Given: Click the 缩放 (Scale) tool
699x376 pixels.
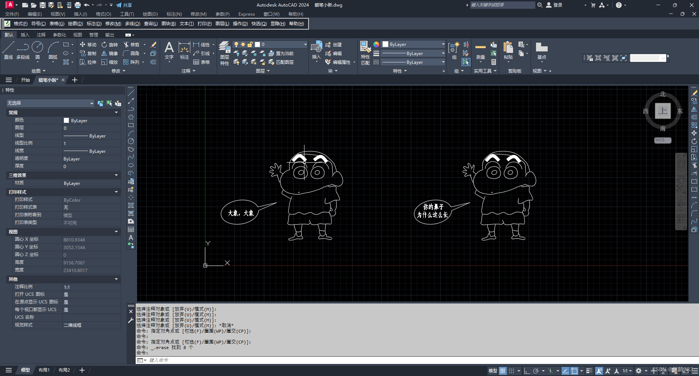Looking at the screenshot, I should point(110,62).
